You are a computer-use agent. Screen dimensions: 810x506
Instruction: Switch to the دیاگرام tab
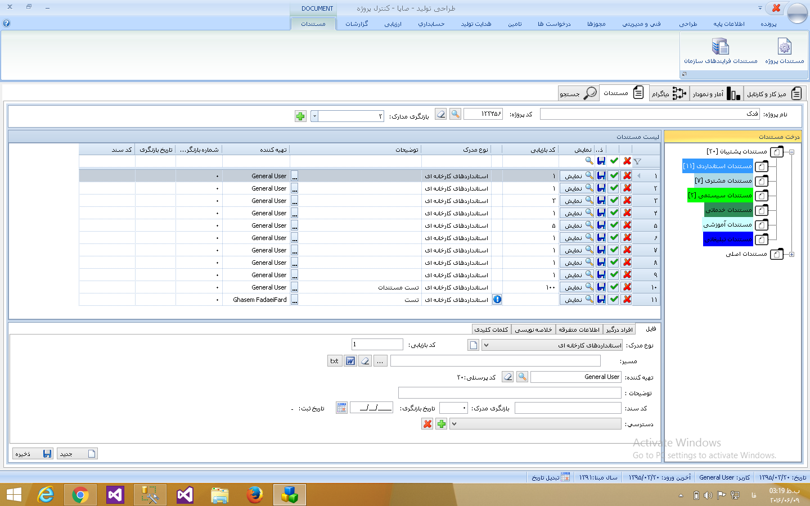pos(668,93)
